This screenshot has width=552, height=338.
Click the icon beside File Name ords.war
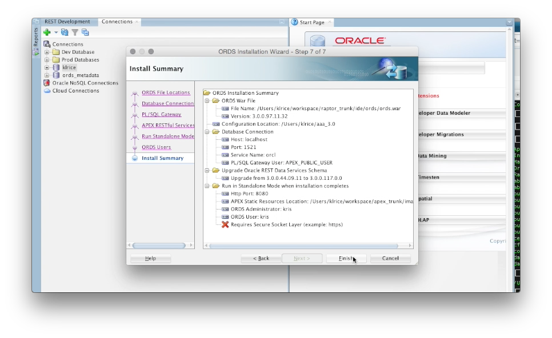[225, 108]
